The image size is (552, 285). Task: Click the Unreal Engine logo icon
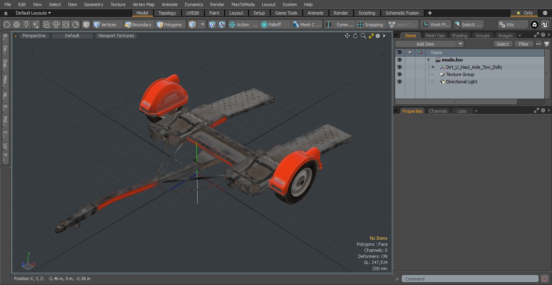pos(545,25)
